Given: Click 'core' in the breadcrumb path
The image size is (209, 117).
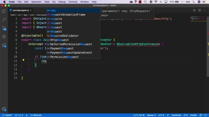Looking at the screenshot, I should click(x=32, y=15).
